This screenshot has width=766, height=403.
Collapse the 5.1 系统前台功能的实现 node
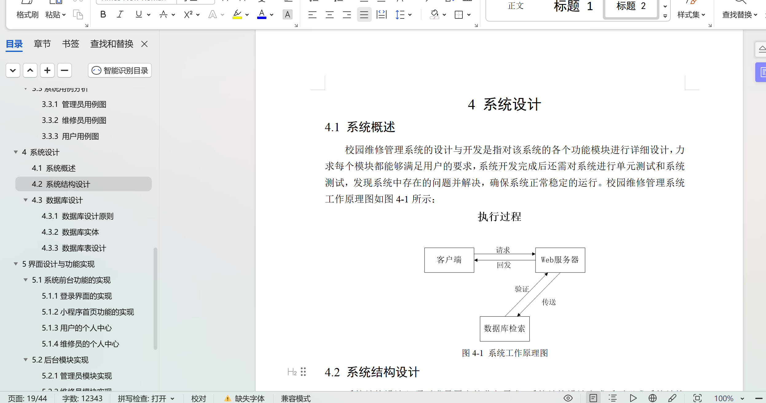coord(26,280)
